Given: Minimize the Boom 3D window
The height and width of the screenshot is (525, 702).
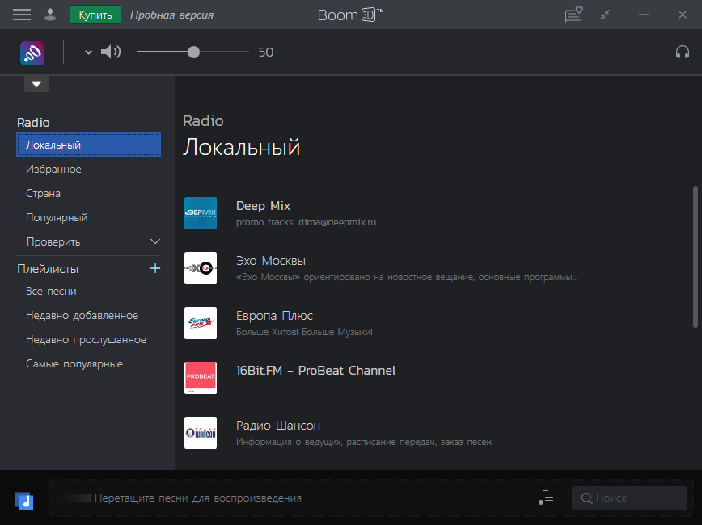Looking at the screenshot, I should 644,15.
